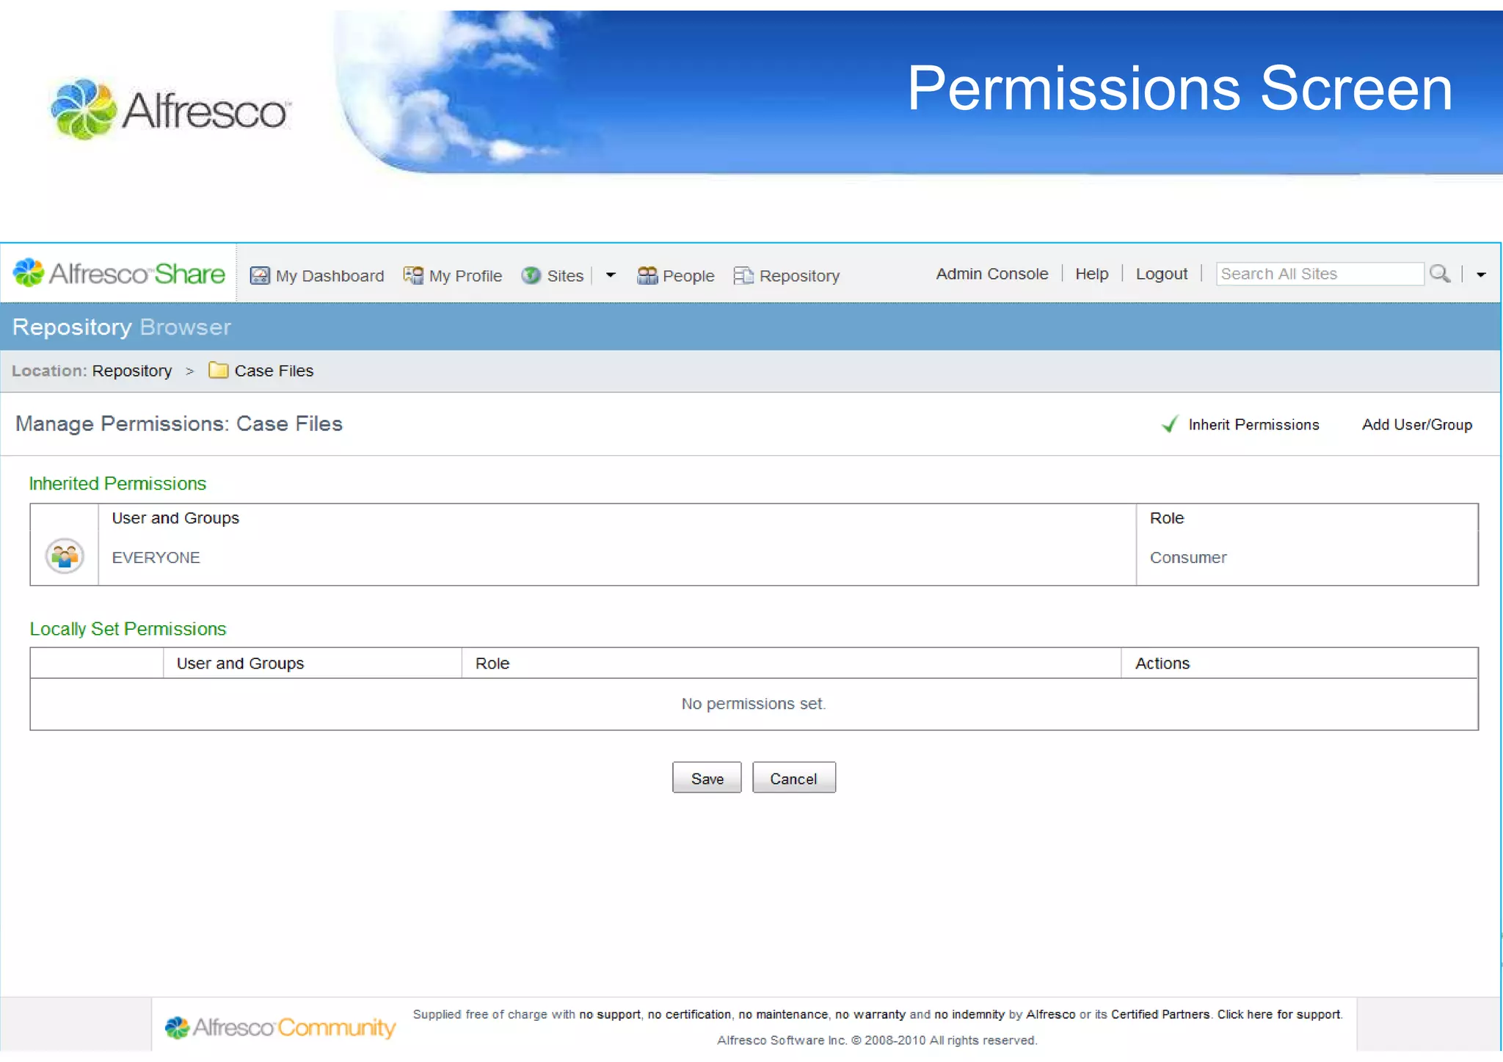Click the search magnifier icon
1503x1062 pixels.
(x=1440, y=274)
